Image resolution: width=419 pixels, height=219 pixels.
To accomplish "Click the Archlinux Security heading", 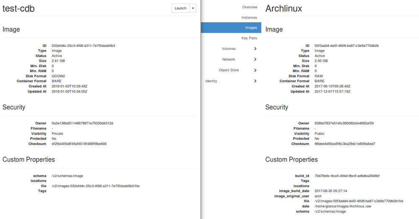I will [276, 107].
